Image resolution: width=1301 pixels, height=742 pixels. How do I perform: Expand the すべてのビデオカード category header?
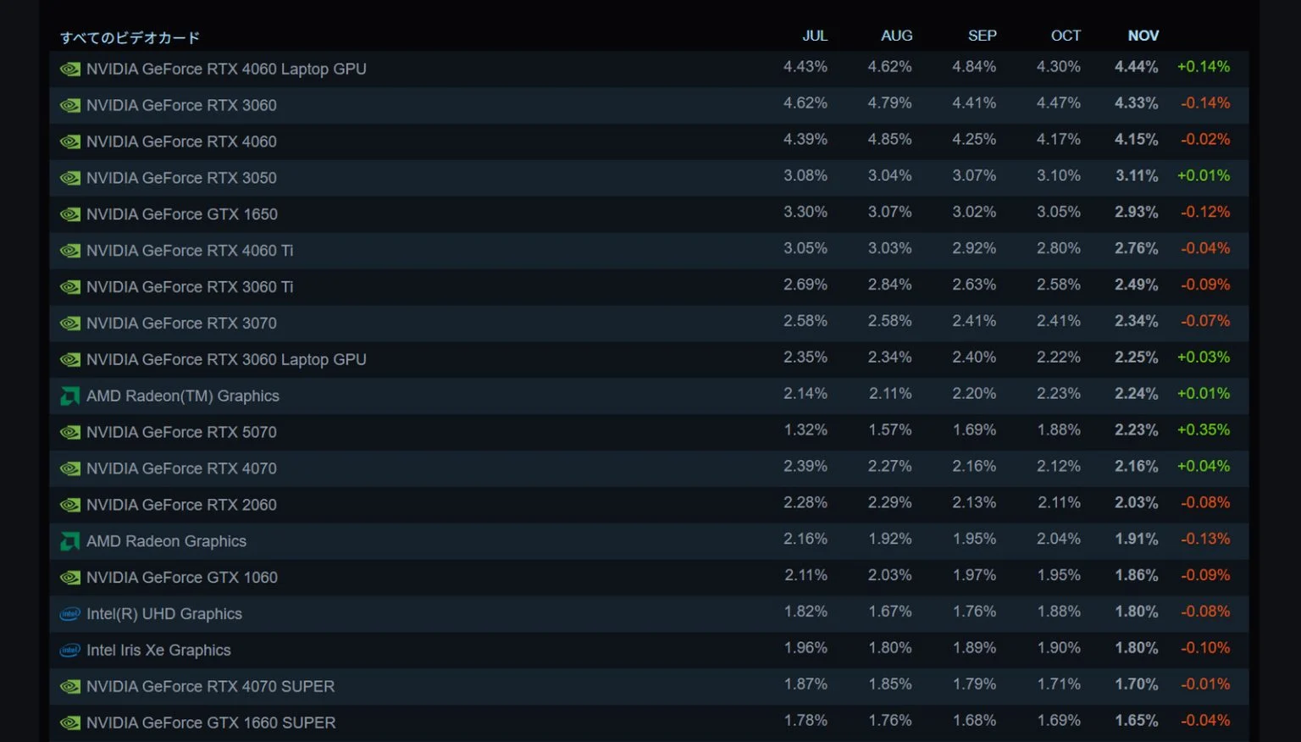pyautogui.click(x=130, y=37)
